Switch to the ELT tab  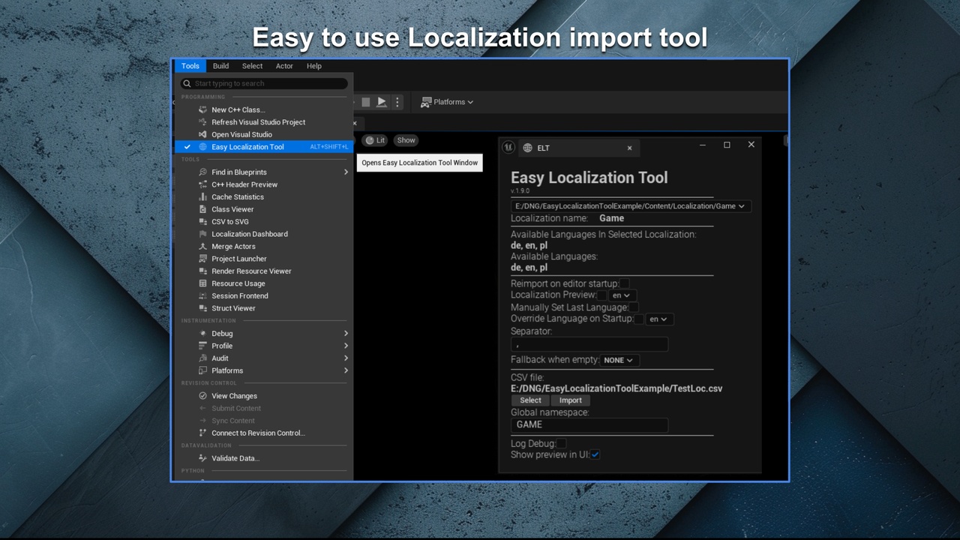point(577,148)
